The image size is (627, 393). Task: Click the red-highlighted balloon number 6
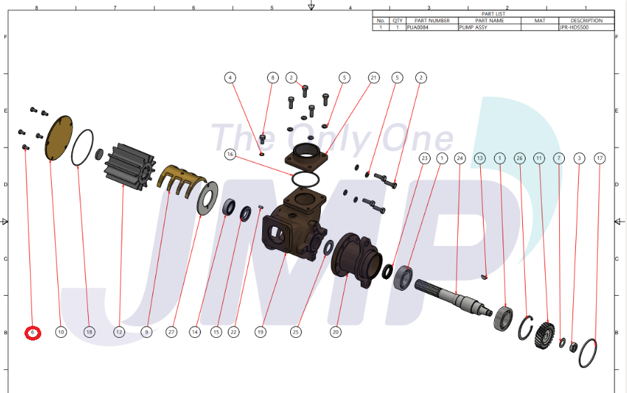click(x=33, y=333)
